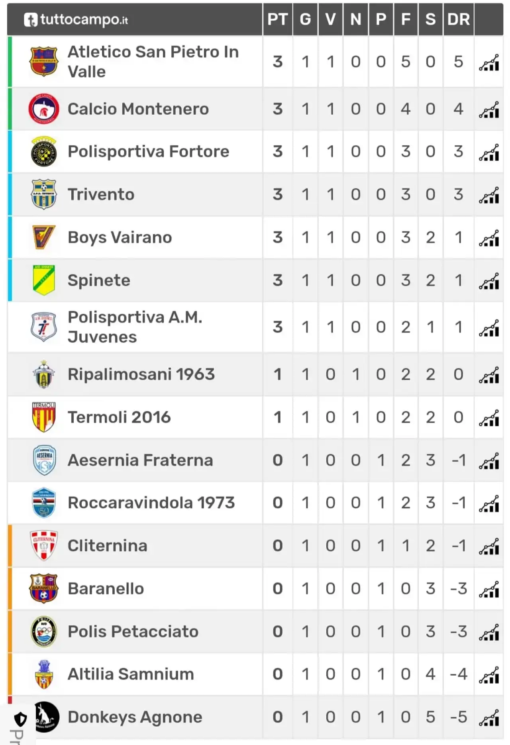Open the Polis Petacciato team link
Screen dimensions: 510x745
point(133,631)
